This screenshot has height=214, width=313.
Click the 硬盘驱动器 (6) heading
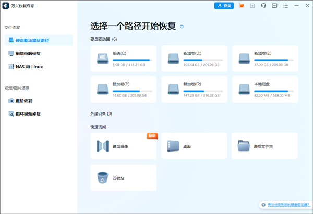(104, 39)
